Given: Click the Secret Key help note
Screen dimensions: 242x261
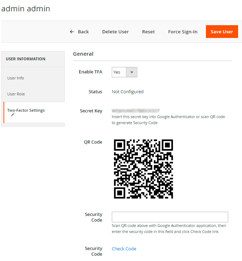Looking at the screenshot, I should (x=168, y=120).
